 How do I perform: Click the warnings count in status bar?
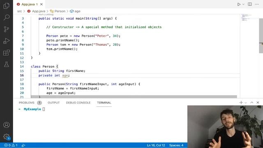coord(14,145)
